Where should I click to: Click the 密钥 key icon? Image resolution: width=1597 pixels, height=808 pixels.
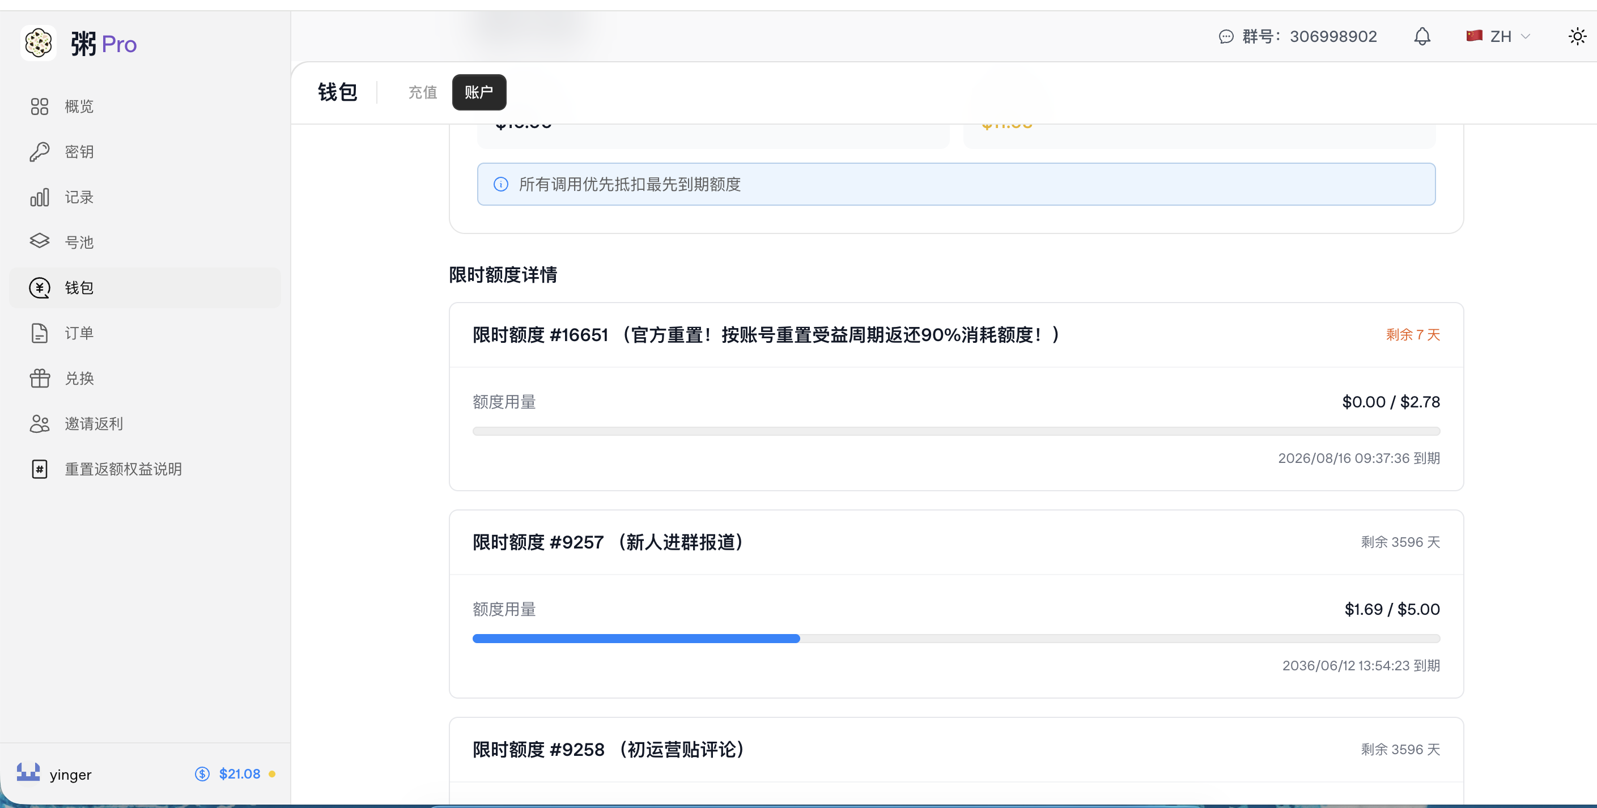40,152
